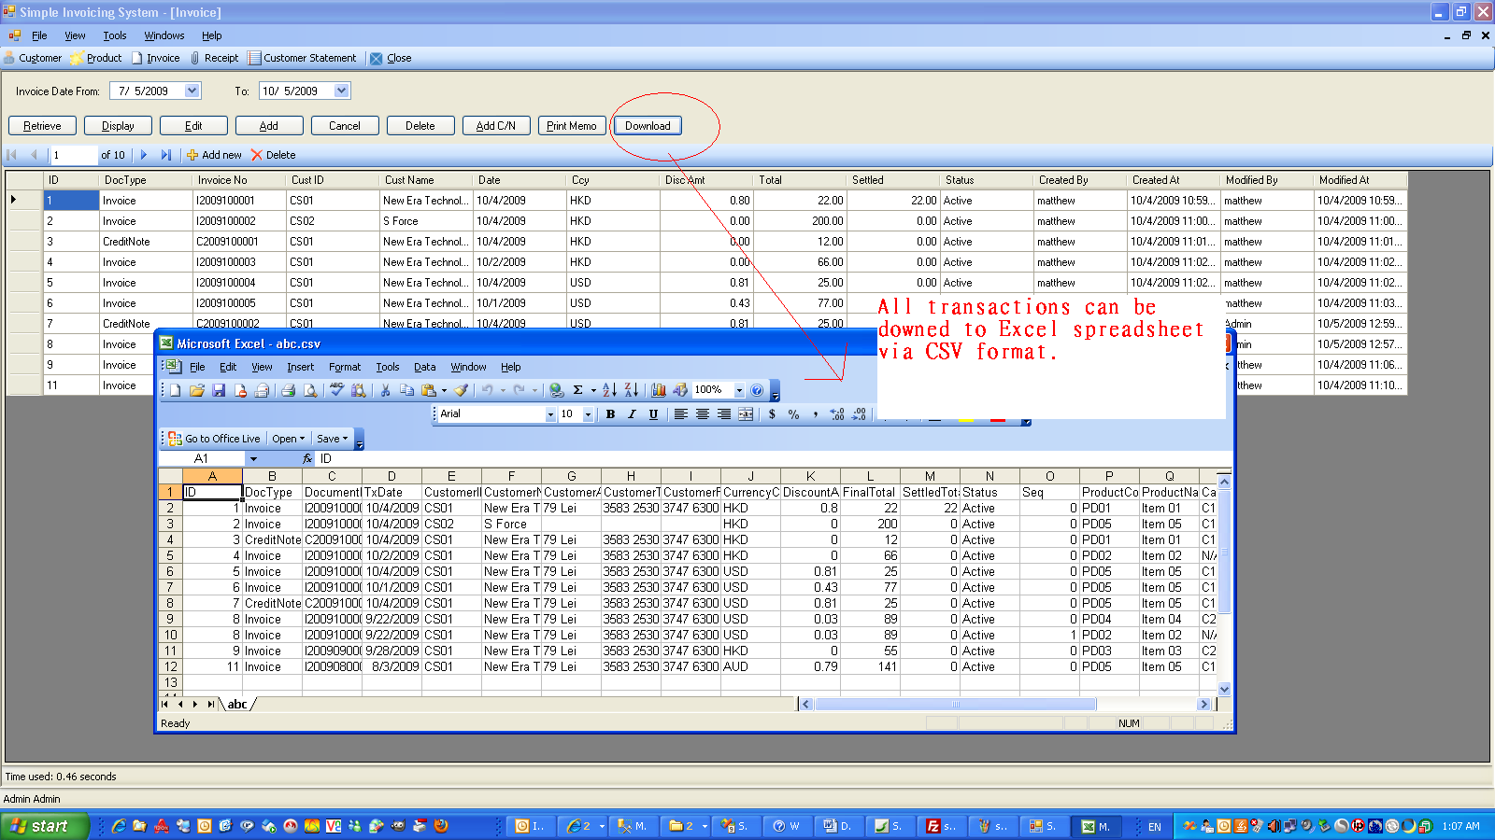Image resolution: width=1495 pixels, height=840 pixels.
Task: Click the Retrieve button
Action: click(42, 126)
